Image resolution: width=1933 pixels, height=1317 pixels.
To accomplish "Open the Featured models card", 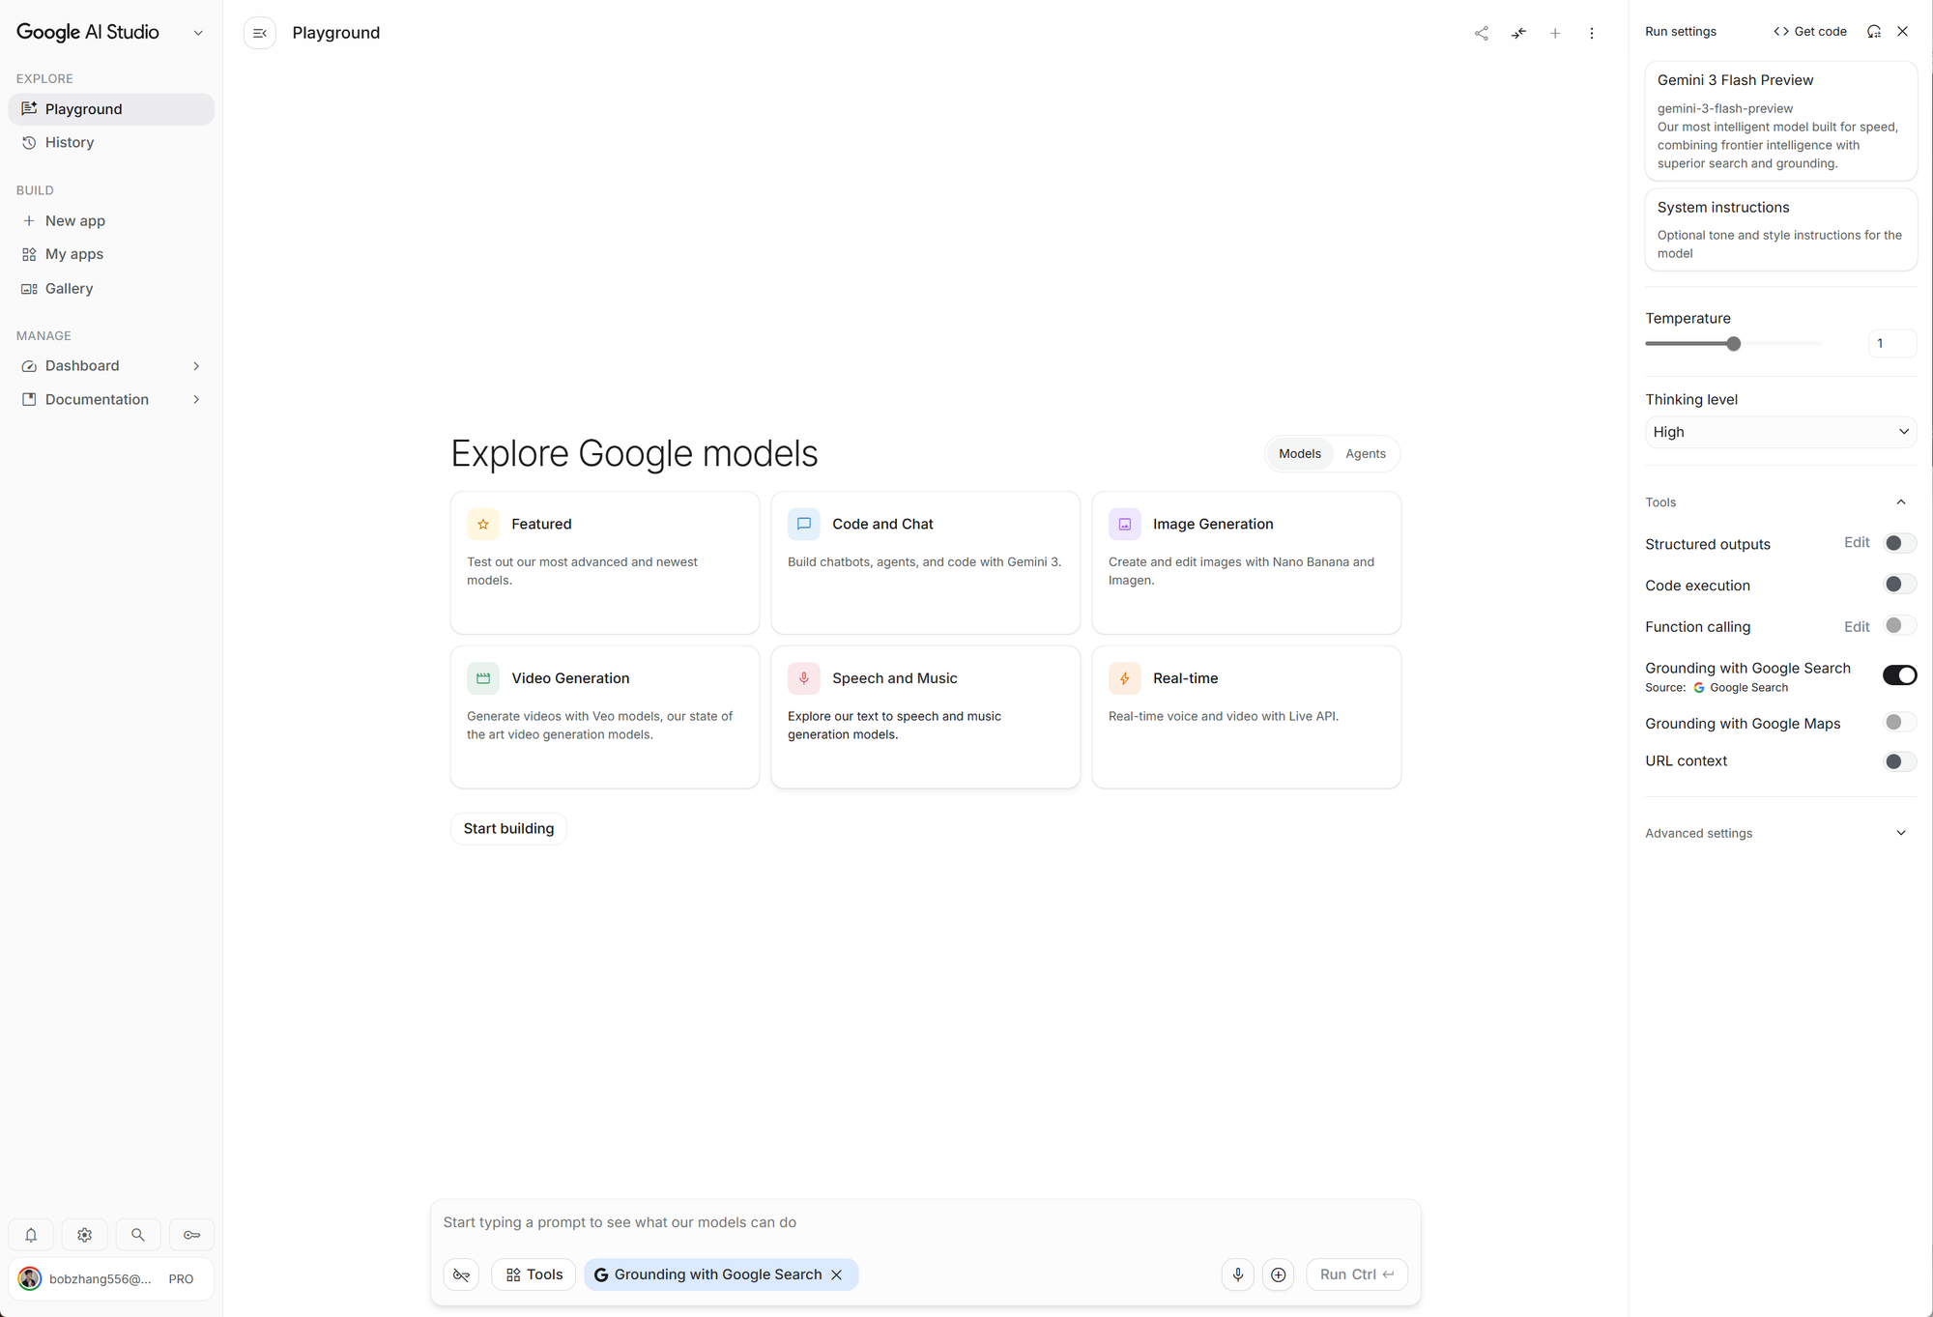I will pos(605,562).
